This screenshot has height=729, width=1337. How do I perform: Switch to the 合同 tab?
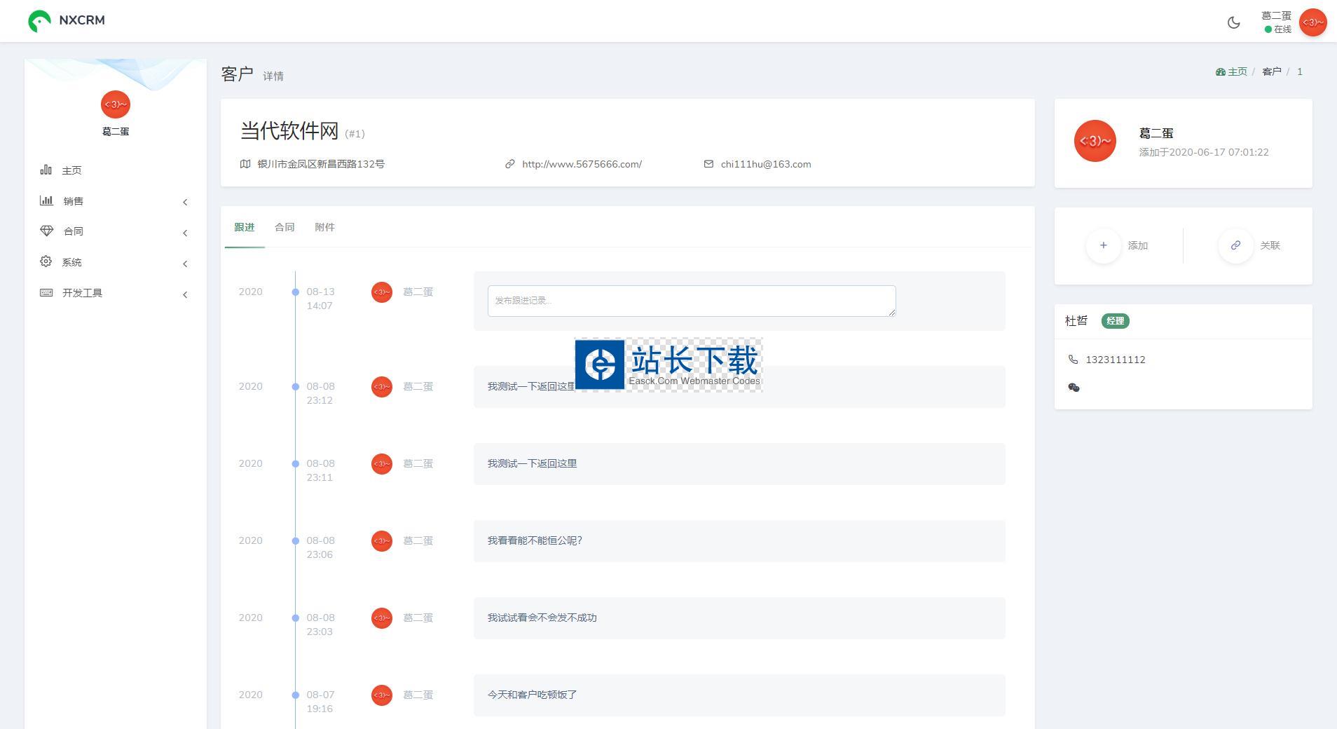coord(284,227)
